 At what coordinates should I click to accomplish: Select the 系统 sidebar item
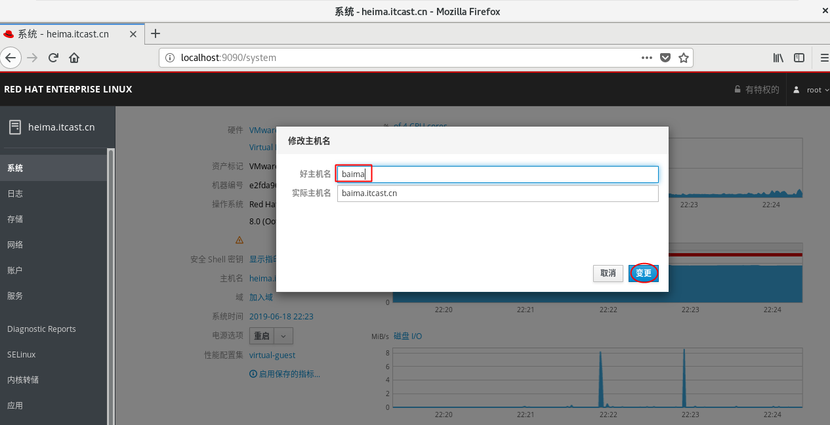pyautogui.click(x=54, y=168)
